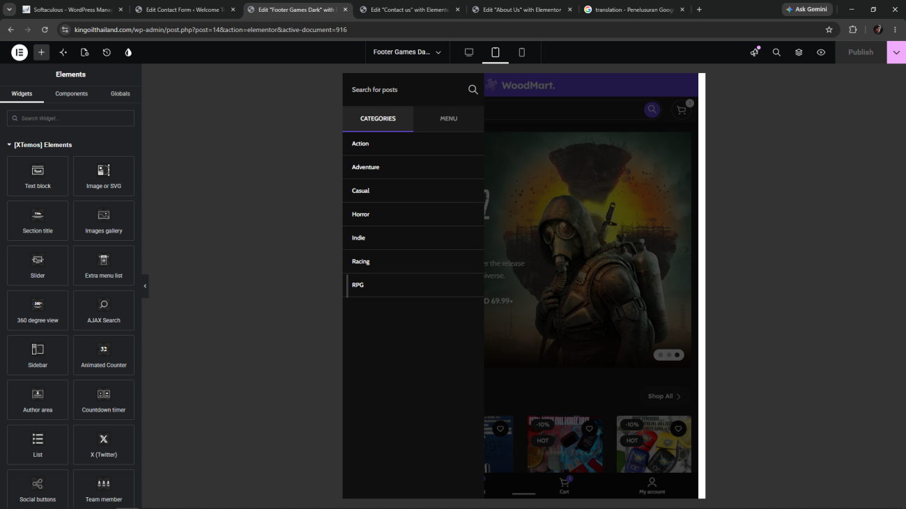Open the Structure layers icon
The image size is (906, 509).
pos(799,52)
